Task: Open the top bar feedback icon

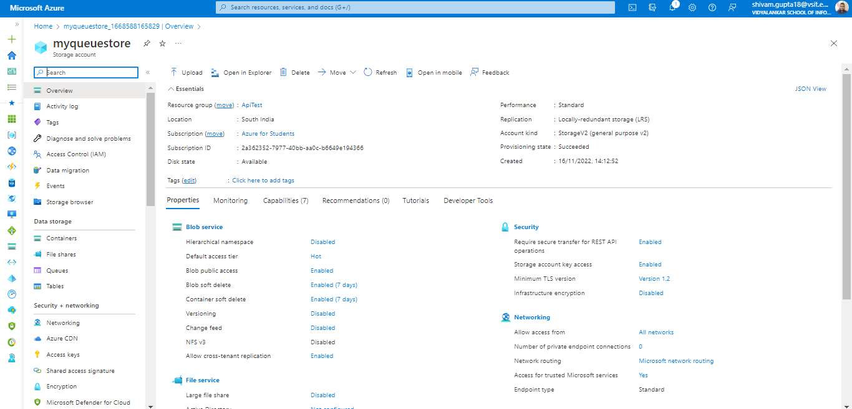Action: (x=732, y=7)
